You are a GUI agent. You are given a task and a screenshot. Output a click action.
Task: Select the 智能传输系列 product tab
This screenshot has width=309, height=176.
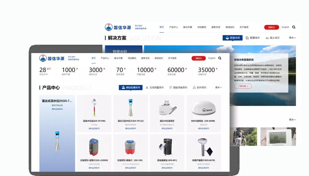178,88
